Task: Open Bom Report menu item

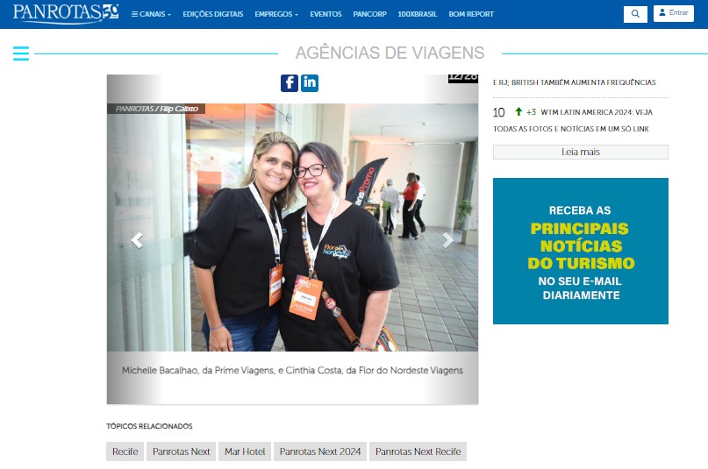Action: [471, 14]
